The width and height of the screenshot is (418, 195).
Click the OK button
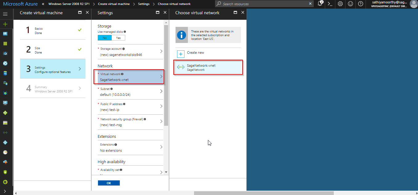109,183
